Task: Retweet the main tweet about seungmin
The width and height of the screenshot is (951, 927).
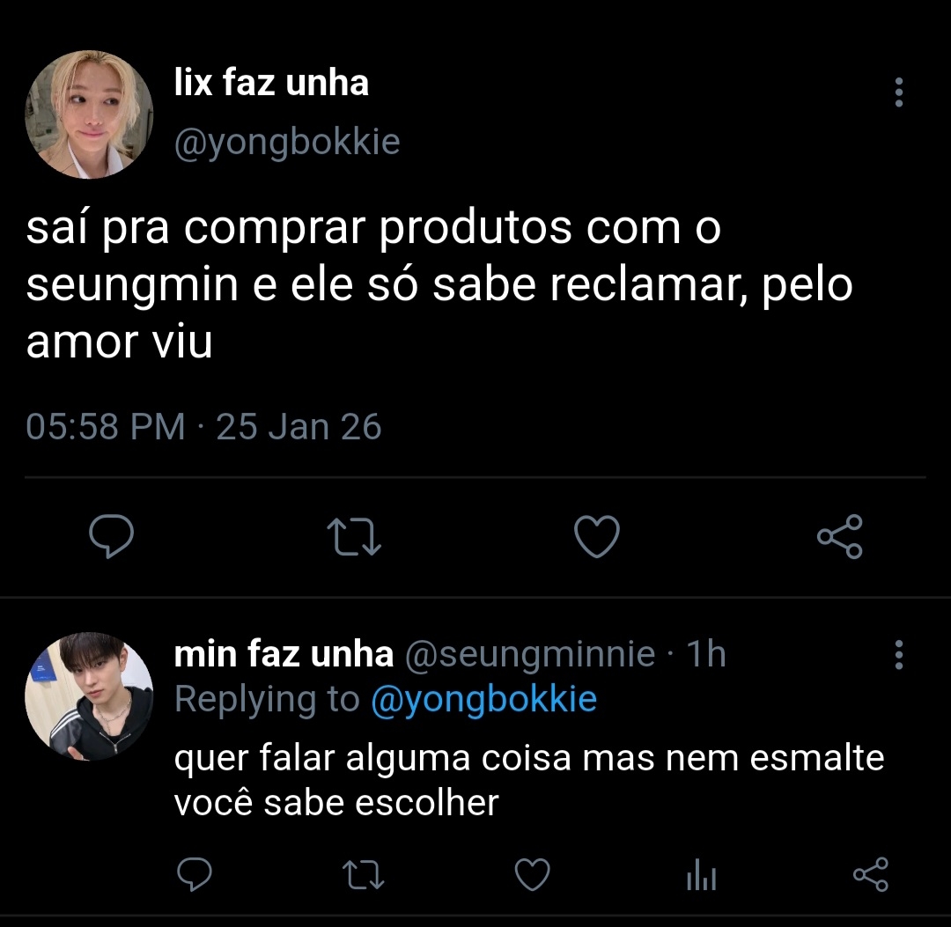Action: click(354, 537)
